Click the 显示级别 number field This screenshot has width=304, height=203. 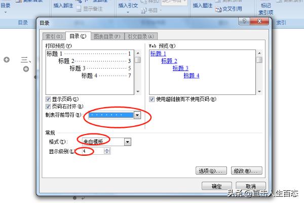click(x=93, y=151)
